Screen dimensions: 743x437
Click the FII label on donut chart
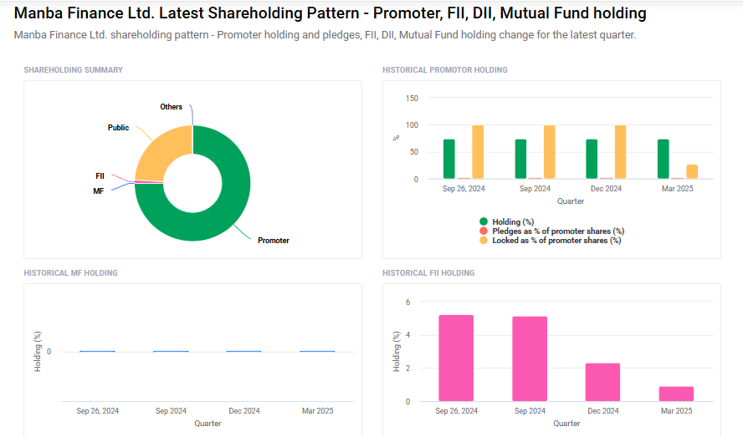tap(100, 176)
